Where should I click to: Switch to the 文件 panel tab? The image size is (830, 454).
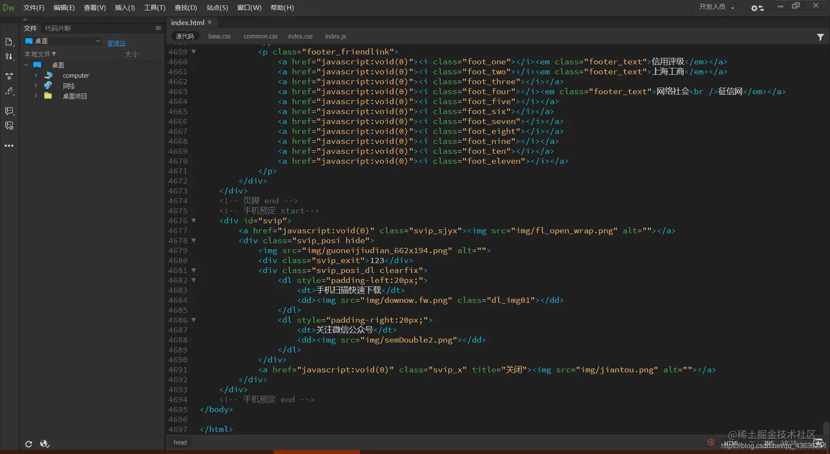coord(30,28)
